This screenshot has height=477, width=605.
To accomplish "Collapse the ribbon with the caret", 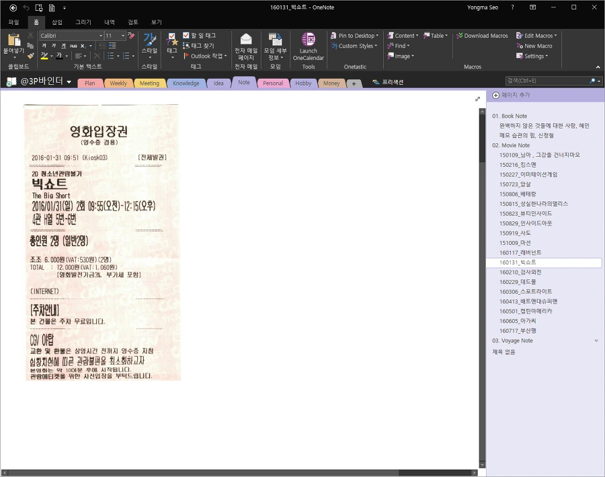I will coord(598,67).
